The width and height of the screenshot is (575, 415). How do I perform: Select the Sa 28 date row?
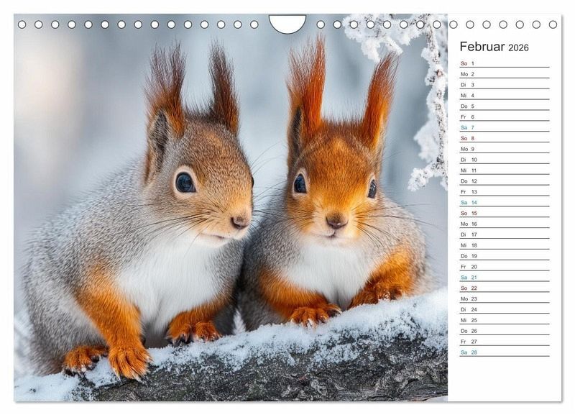[x=504, y=352]
